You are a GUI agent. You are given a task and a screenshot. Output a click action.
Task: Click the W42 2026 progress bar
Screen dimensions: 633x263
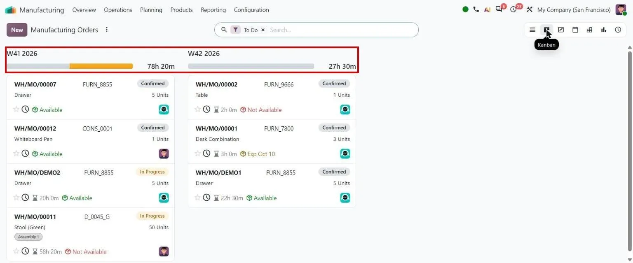(x=251, y=66)
